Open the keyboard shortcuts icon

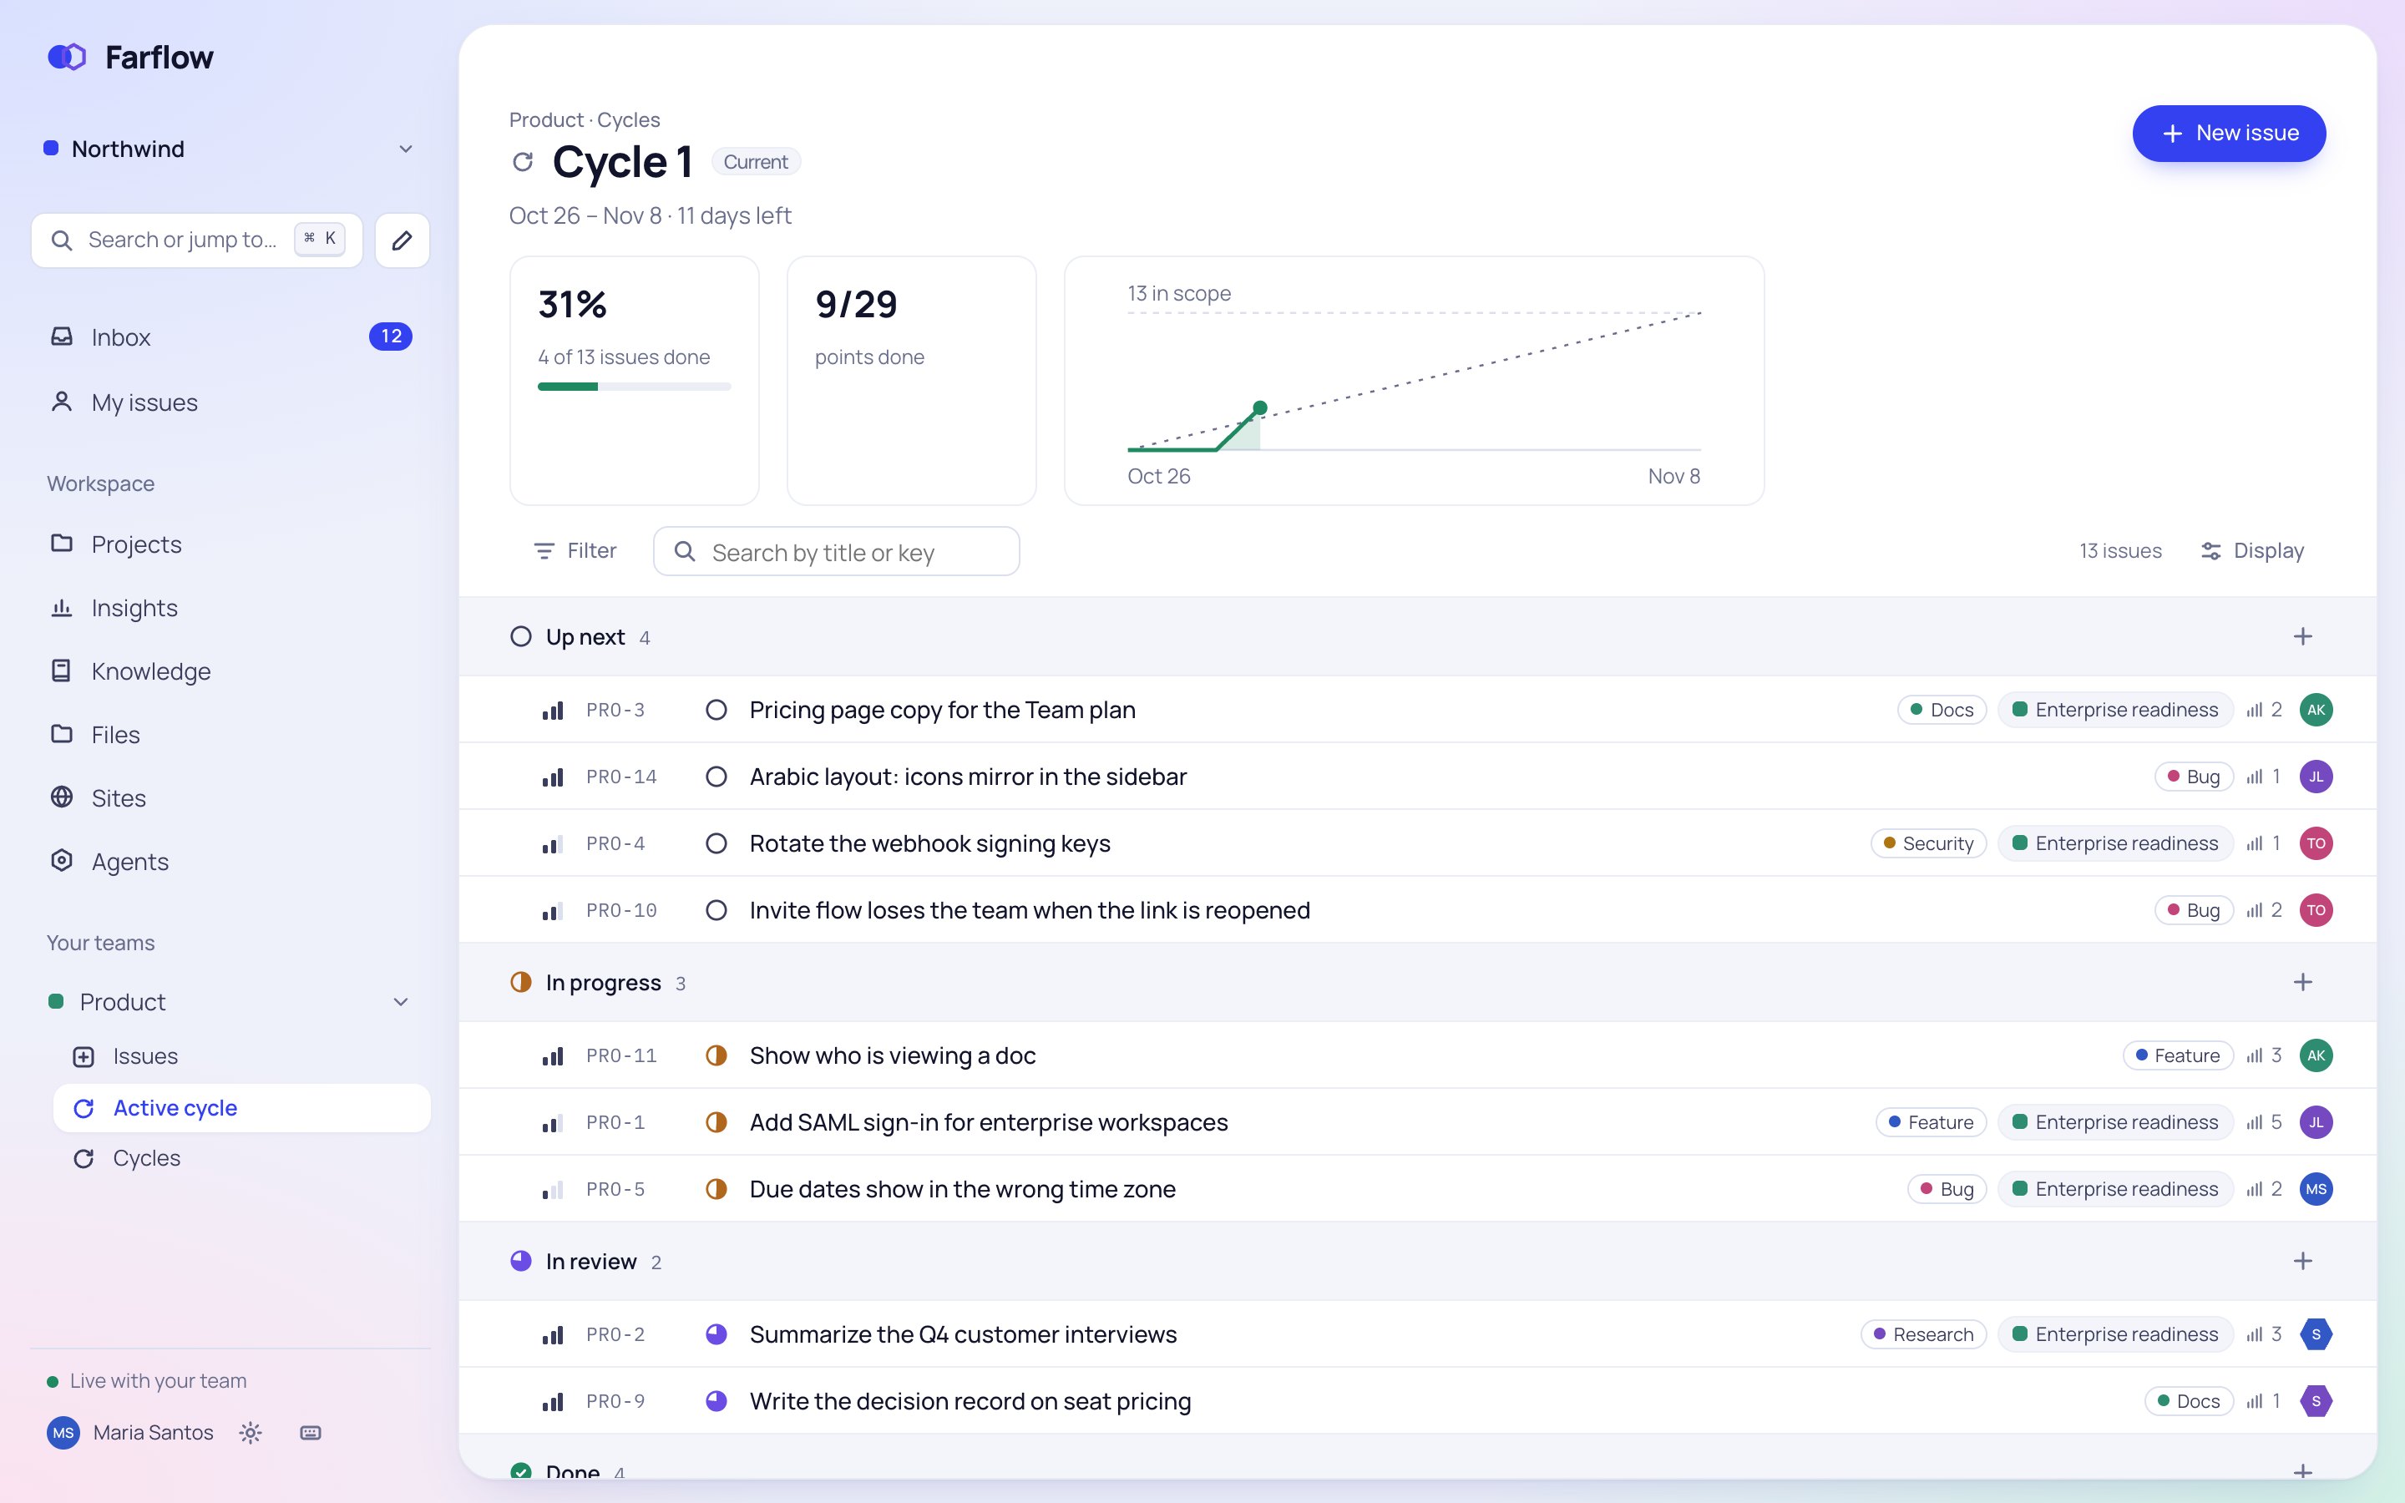coord(310,1432)
